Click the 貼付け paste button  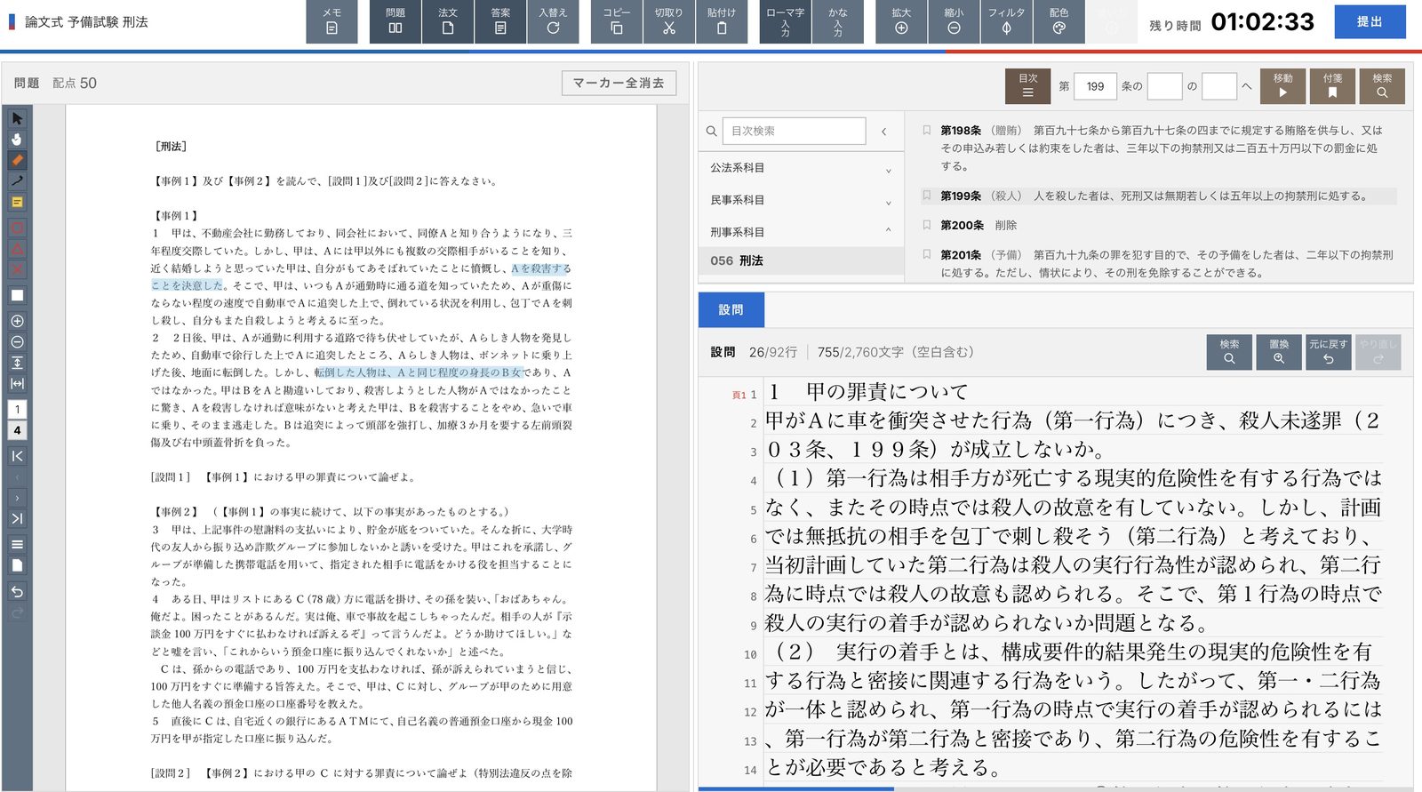[722, 21]
